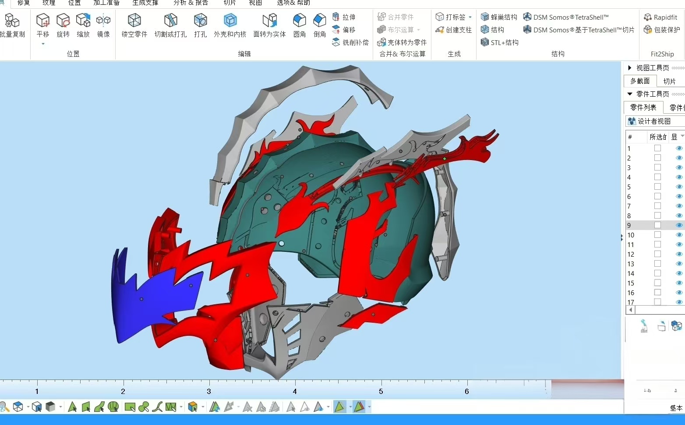Launch the Rapidfit tool
Image resolution: width=685 pixels, height=425 pixels.
(660, 17)
